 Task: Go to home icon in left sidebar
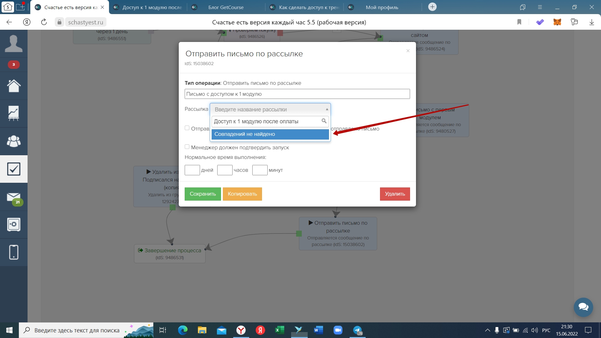13,86
